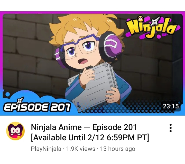Screen dimensions: 185x164
Task: Open the PlayNinjala channel name link
Action: [46, 149]
